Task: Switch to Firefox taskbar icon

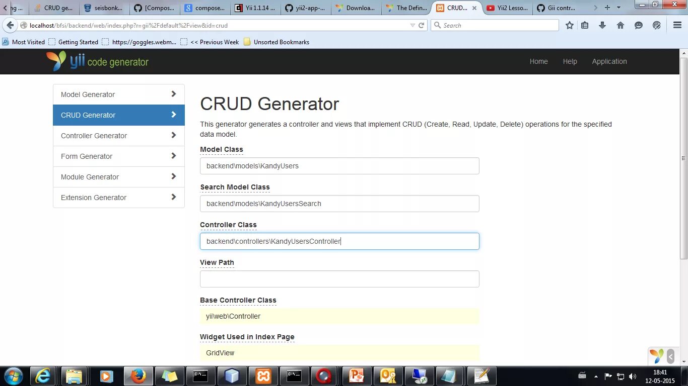Action: (x=137, y=376)
